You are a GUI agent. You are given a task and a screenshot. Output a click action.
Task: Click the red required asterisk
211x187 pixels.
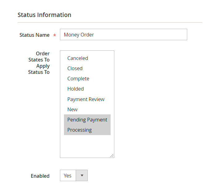click(x=55, y=36)
